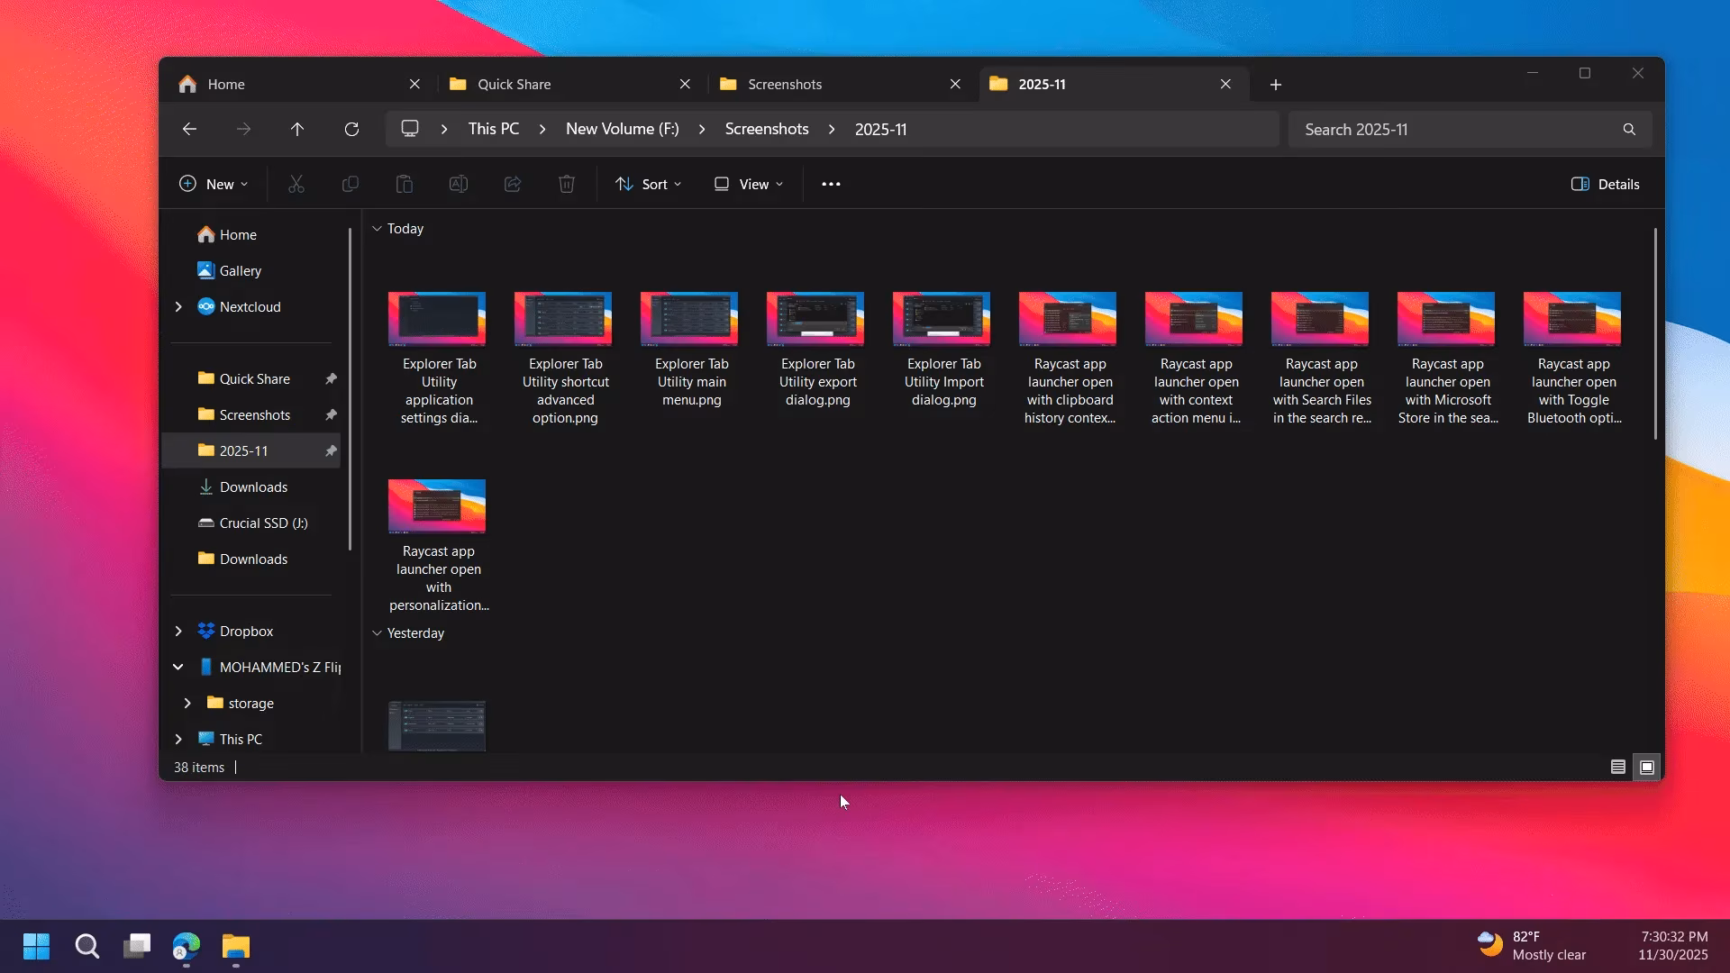Click New Volume (F:) in the address bar
Image resolution: width=1730 pixels, height=973 pixels.
click(x=623, y=129)
